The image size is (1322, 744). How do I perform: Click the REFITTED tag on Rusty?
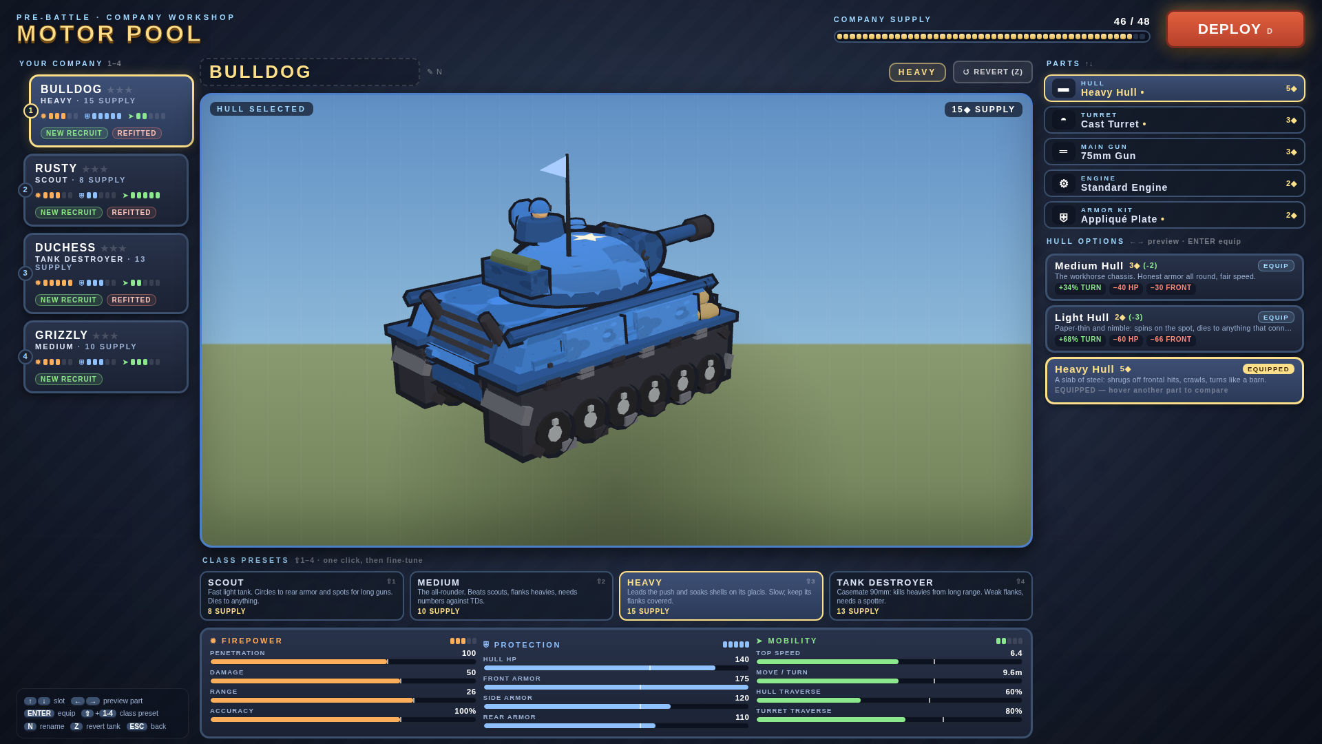[132, 212]
